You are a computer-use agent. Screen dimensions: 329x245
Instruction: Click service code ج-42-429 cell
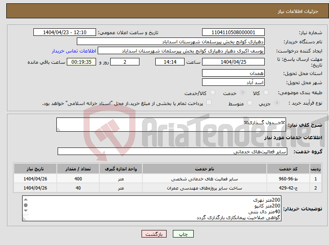click(x=289, y=188)
